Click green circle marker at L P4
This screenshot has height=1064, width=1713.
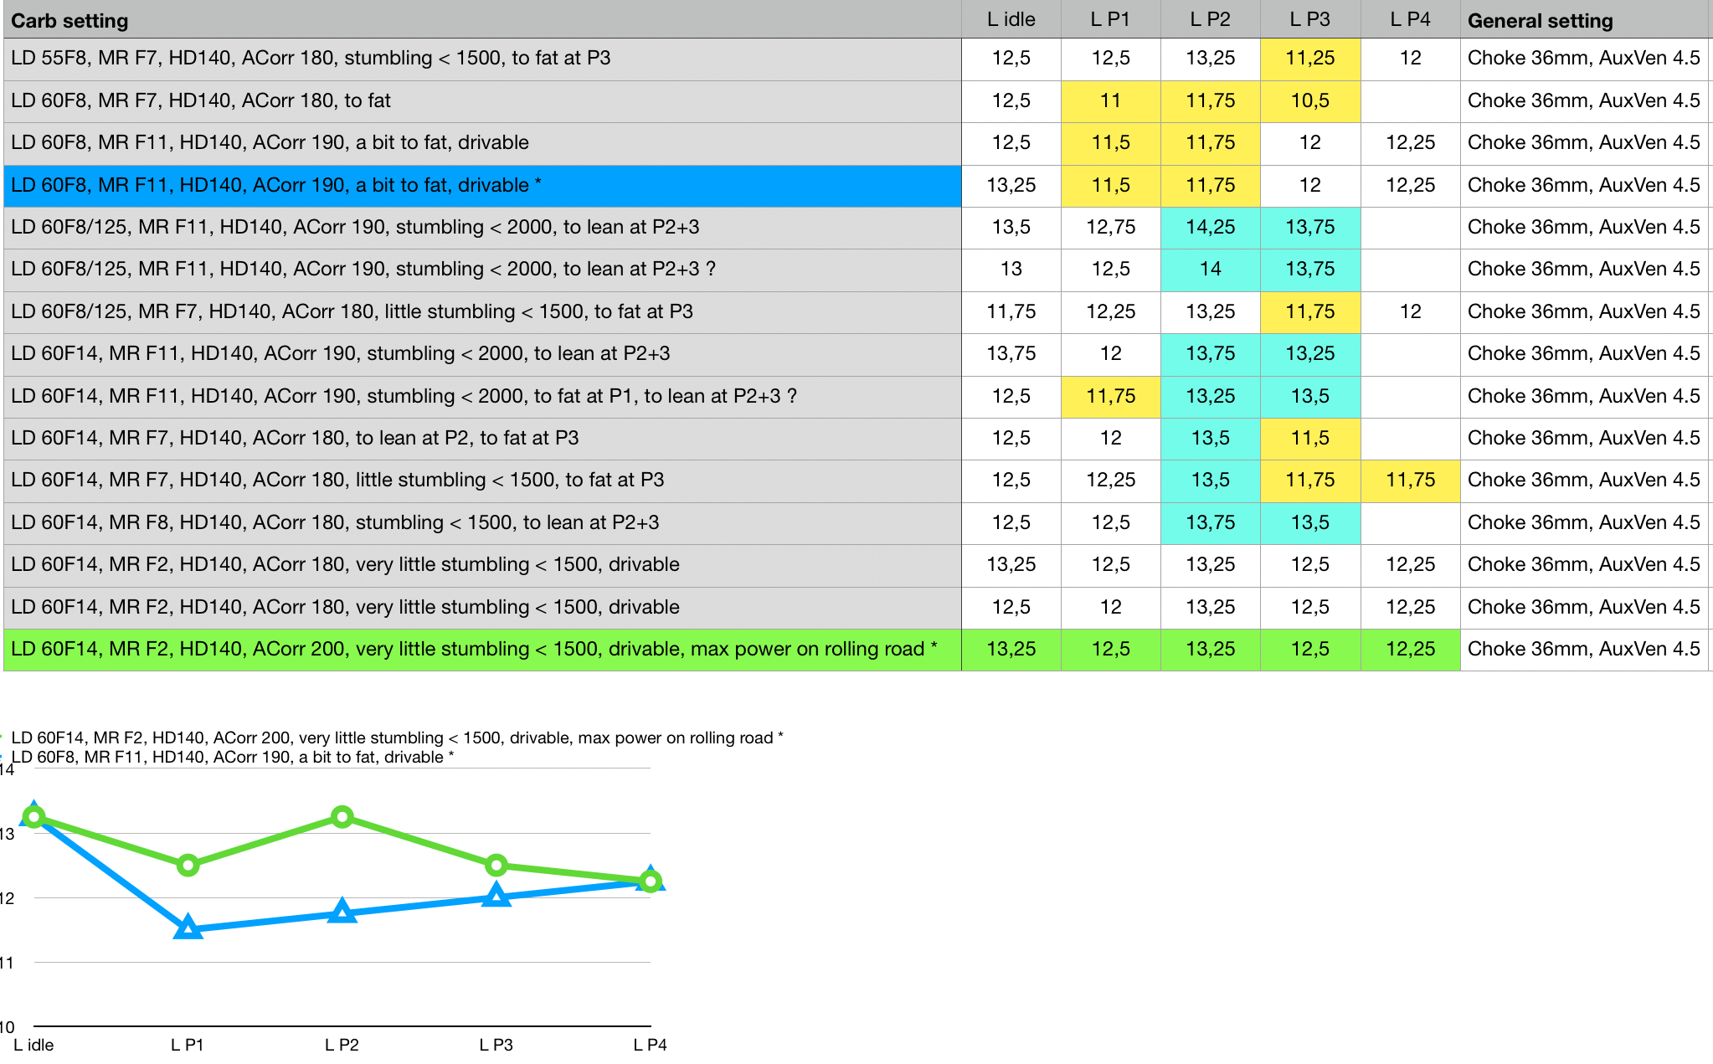651,882
